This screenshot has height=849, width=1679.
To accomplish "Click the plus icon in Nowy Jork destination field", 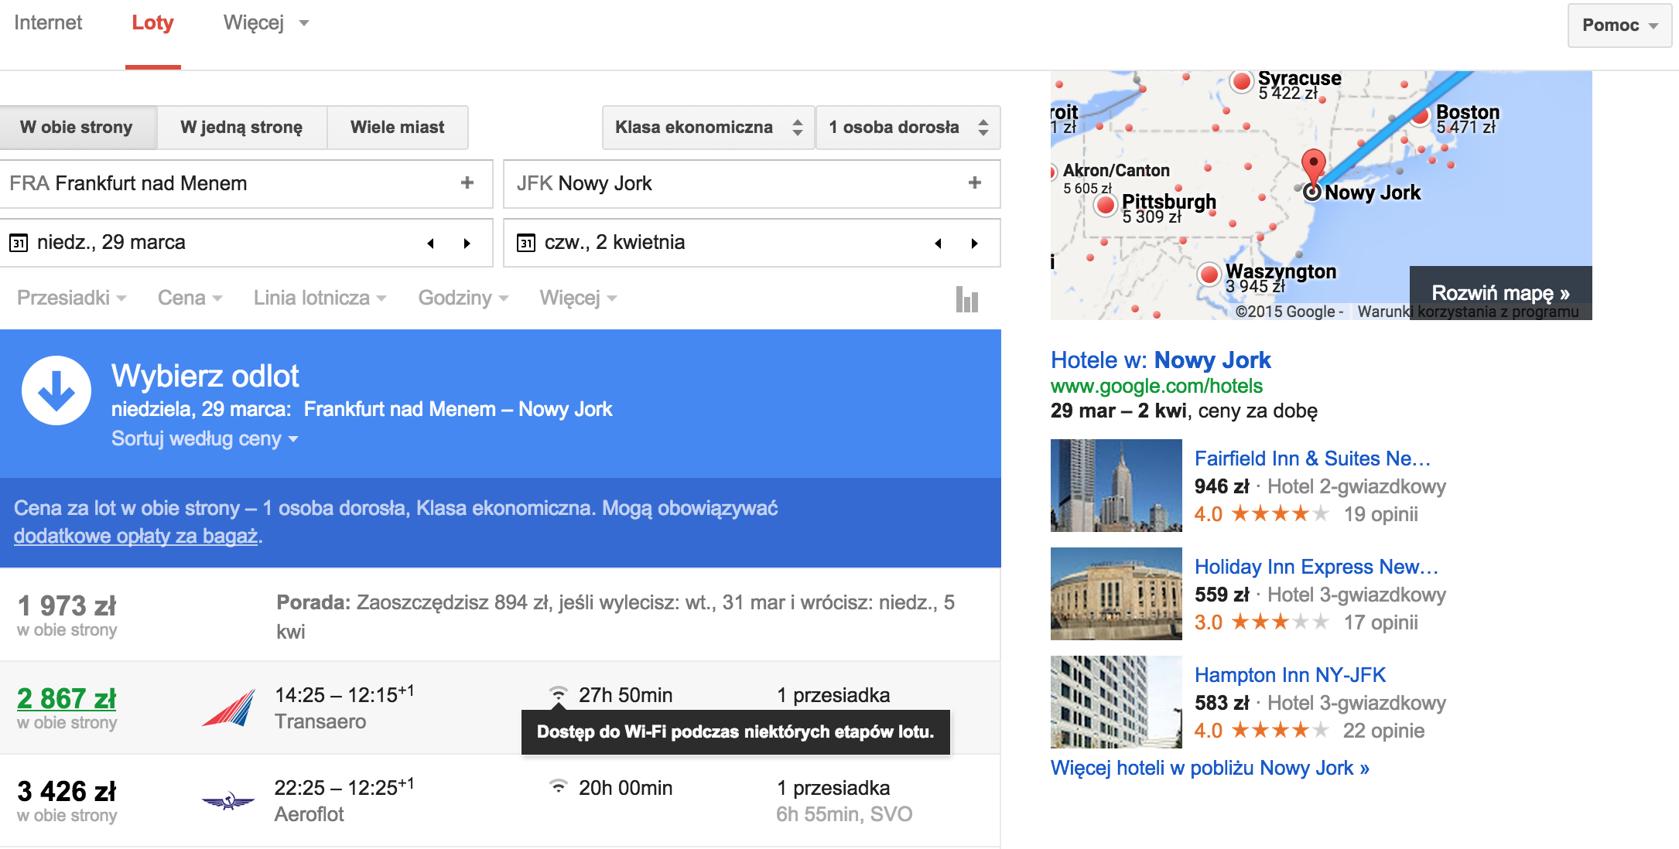I will point(975,182).
